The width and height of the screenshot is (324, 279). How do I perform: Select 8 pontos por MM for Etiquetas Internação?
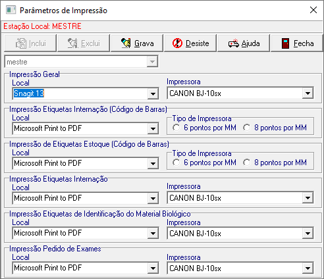tap(275, 128)
